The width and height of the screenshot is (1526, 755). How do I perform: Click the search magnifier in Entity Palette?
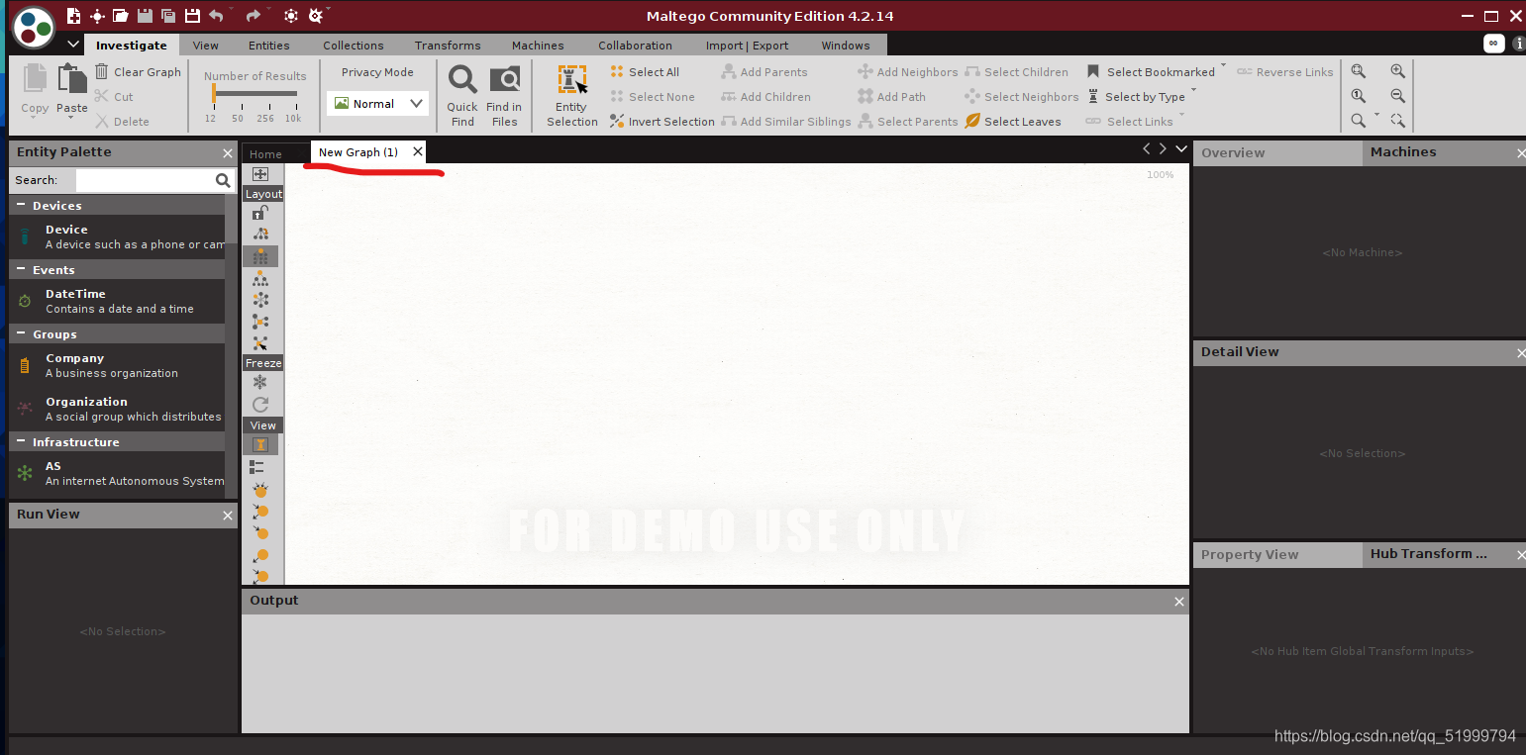pyautogui.click(x=223, y=180)
